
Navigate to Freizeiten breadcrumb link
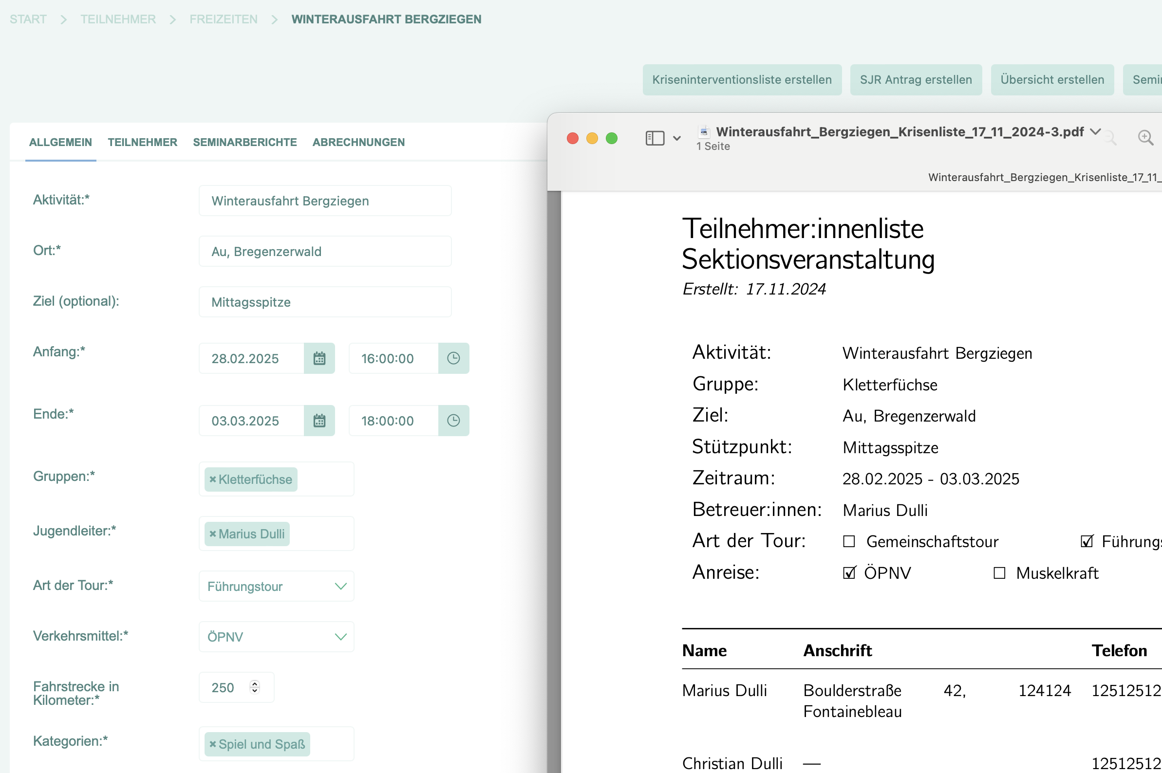[x=224, y=19]
